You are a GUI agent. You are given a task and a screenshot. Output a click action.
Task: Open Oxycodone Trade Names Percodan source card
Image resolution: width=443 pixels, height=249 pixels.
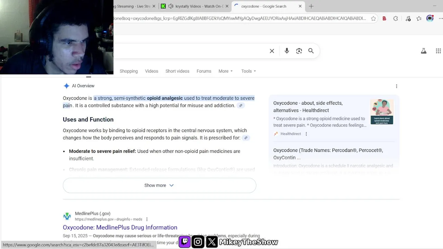pos(328,154)
